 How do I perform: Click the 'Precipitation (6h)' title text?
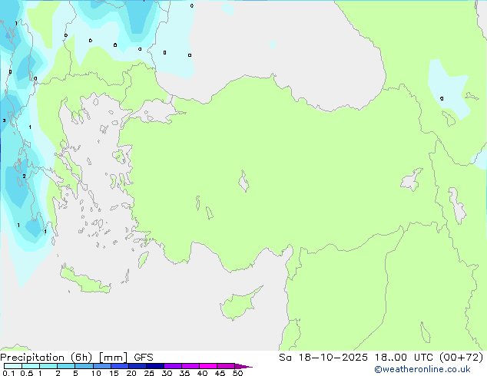point(46,358)
